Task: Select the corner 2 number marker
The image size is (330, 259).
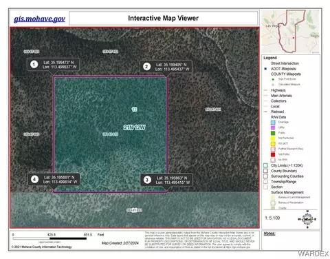Action: [146, 67]
